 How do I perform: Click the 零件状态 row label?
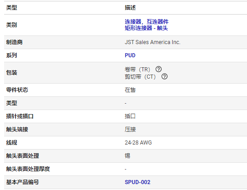pos(17,90)
